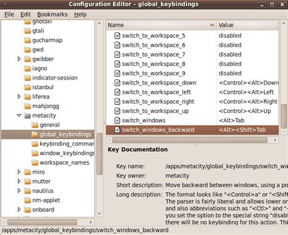
Task: Select the metacity folder icon
Action: 27,115
